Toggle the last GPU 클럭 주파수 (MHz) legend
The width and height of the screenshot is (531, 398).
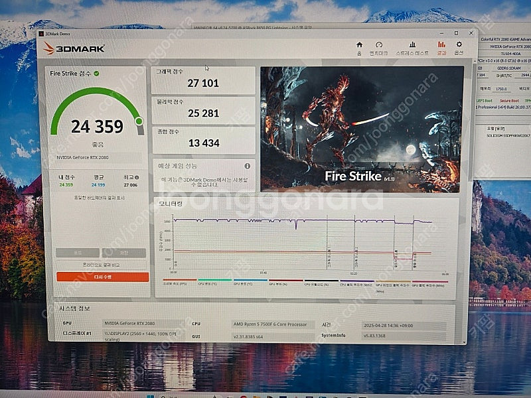pyautogui.click(x=429, y=283)
